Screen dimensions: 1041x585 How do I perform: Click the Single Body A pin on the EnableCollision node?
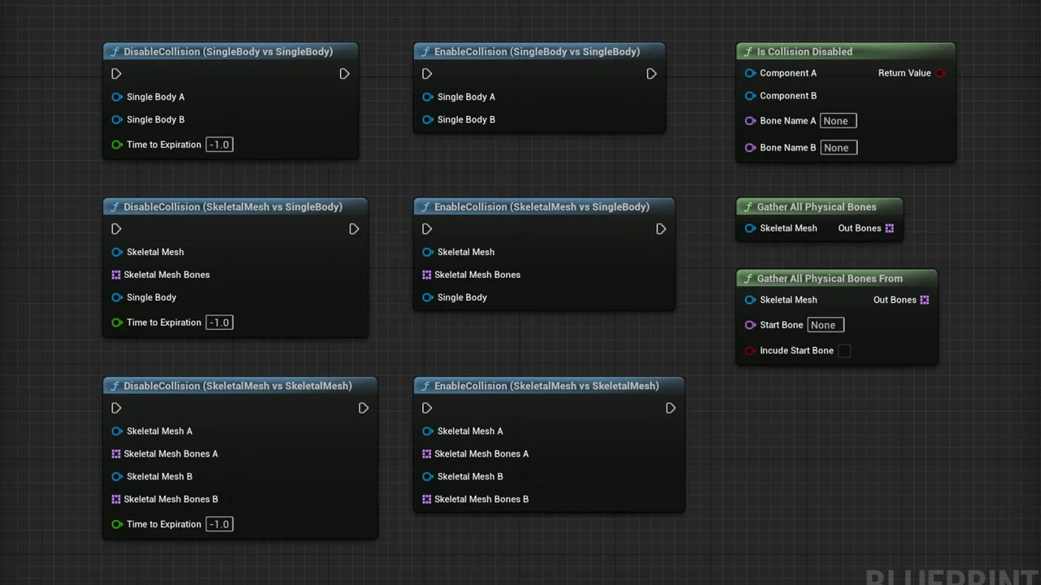428,97
